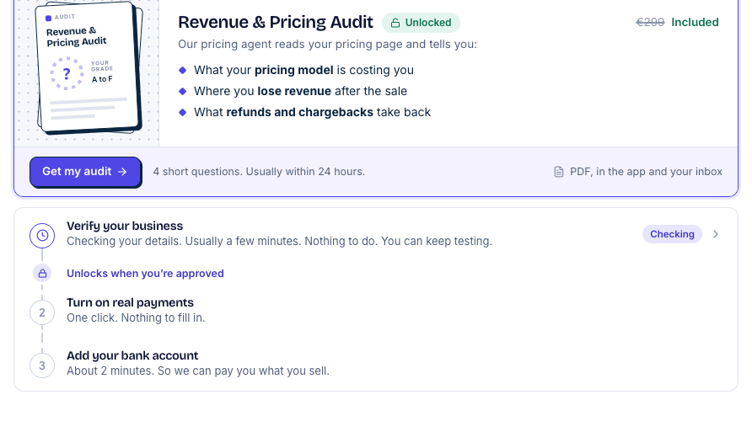
Task: Click the diamond bullet beside lose revenue
Action: (x=182, y=91)
